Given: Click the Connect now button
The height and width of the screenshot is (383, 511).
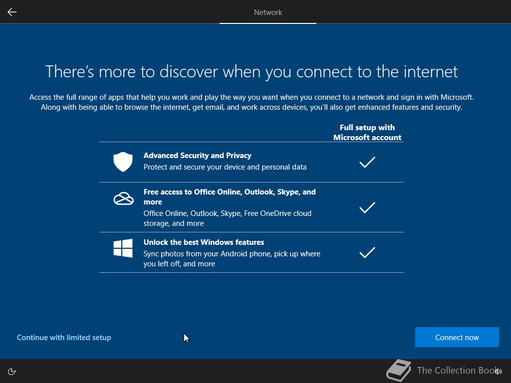Looking at the screenshot, I should [x=457, y=337].
